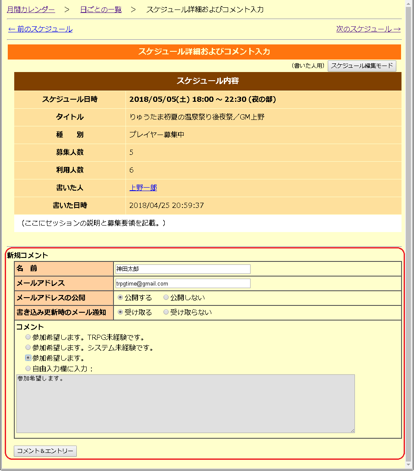Click inside the comment text area

185,404
